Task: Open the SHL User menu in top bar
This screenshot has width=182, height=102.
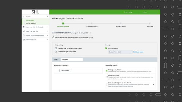Action: pos(145,12)
